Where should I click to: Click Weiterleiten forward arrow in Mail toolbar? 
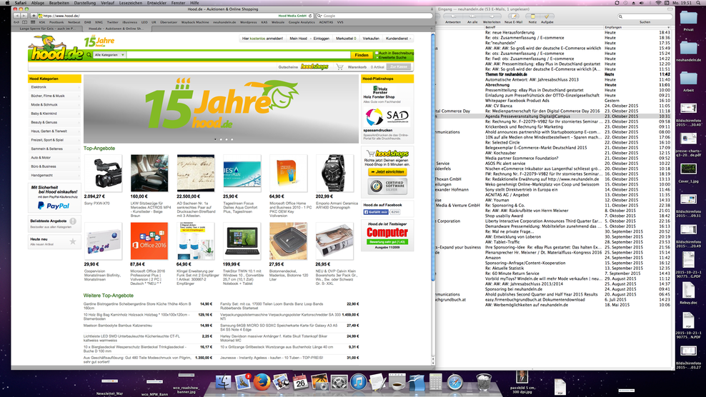491,16
